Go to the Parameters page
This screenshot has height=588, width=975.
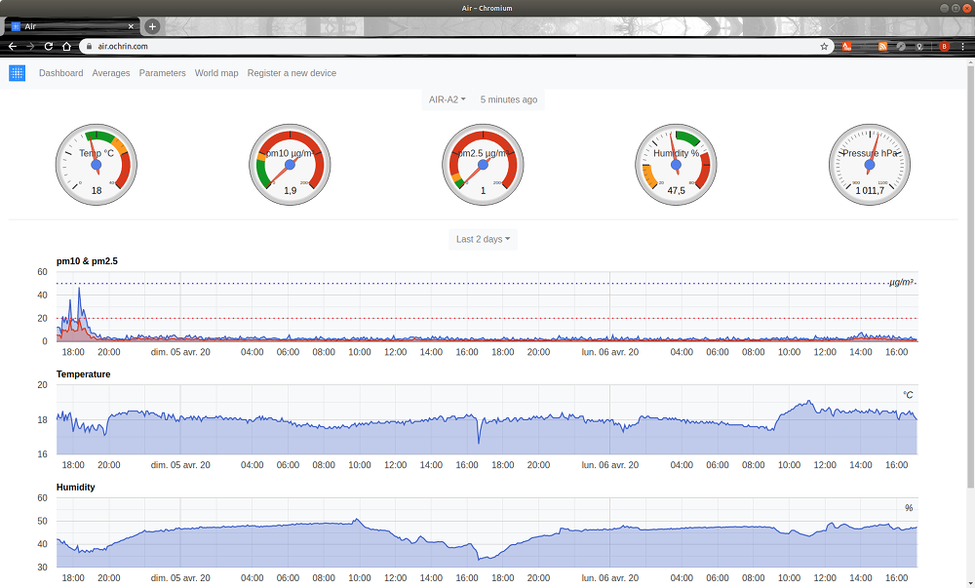tap(162, 73)
